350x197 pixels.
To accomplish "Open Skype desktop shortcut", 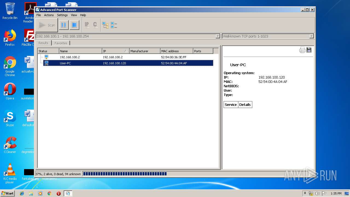I will pos(10,118).
